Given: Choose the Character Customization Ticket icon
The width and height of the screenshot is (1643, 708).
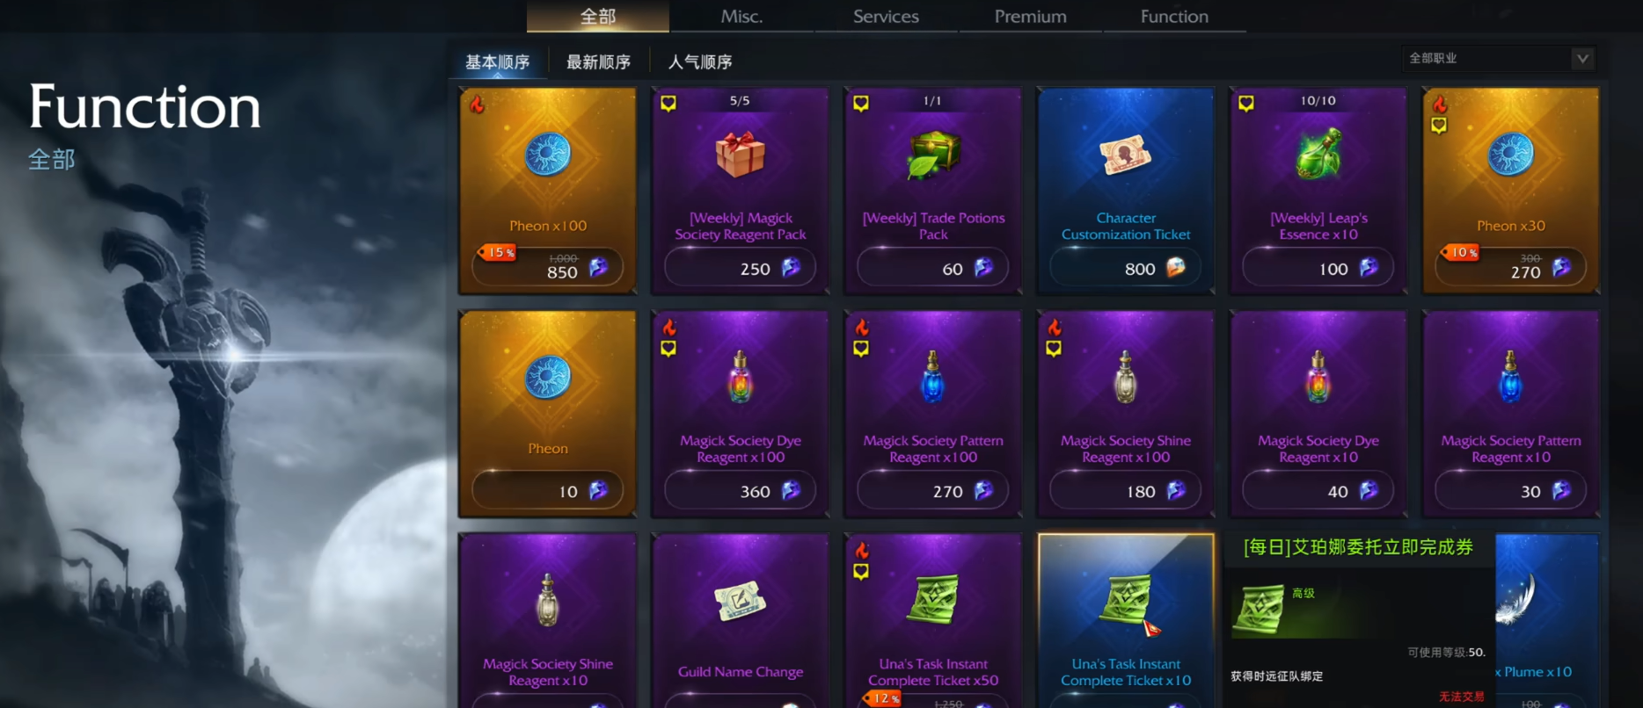Looking at the screenshot, I should 1126,155.
